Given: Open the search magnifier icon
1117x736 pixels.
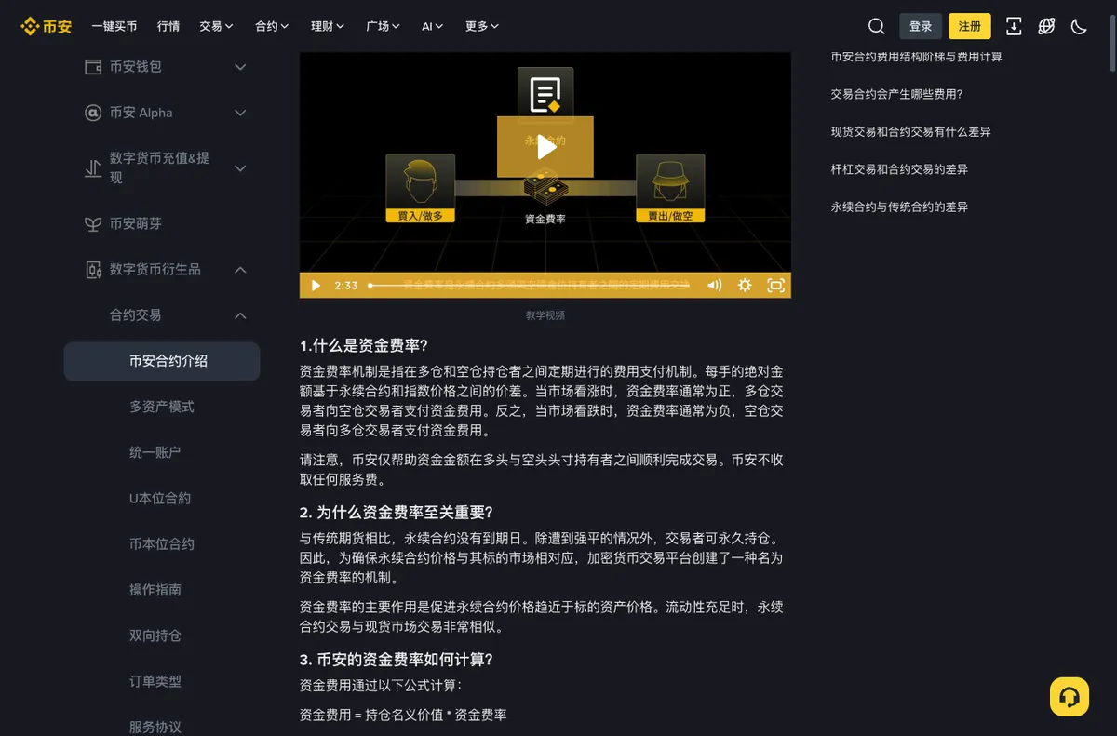Looking at the screenshot, I should tap(877, 26).
